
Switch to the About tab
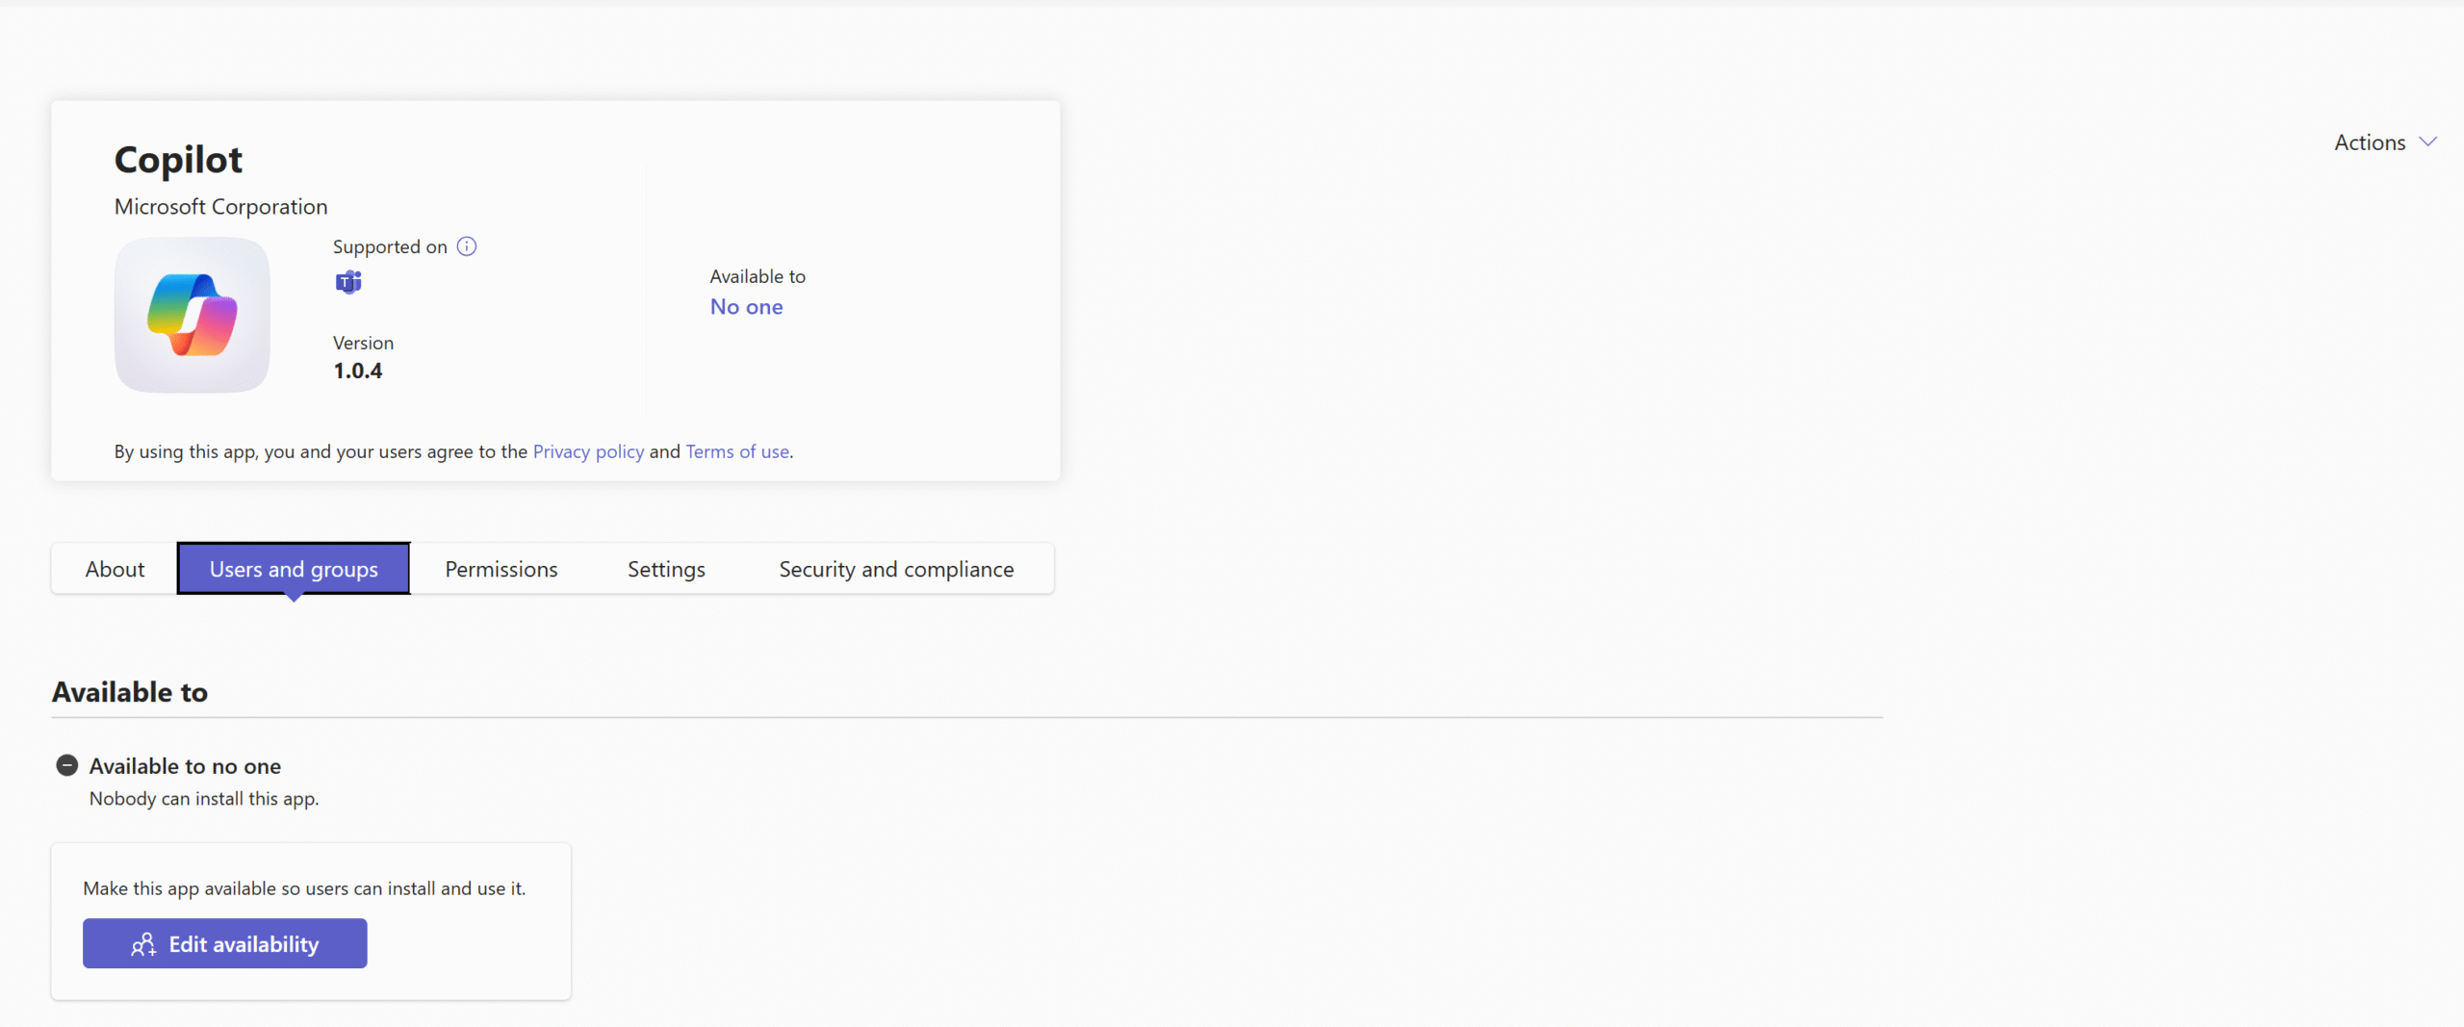115,569
